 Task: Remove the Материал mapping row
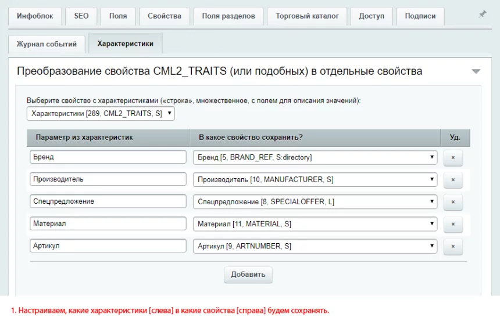point(453,224)
